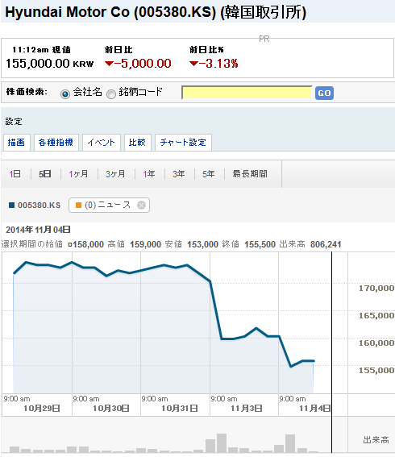
Task: Set chart range to 1日
Action: 15,174
